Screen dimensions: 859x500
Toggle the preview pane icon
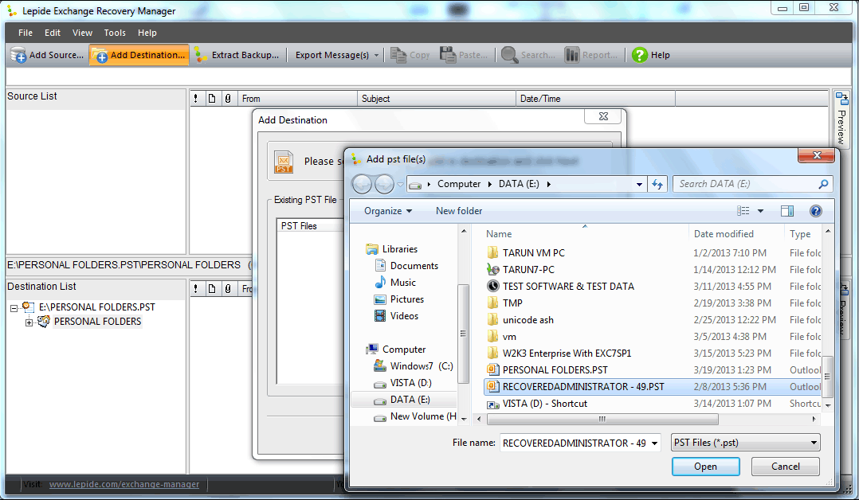tap(787, 211)
